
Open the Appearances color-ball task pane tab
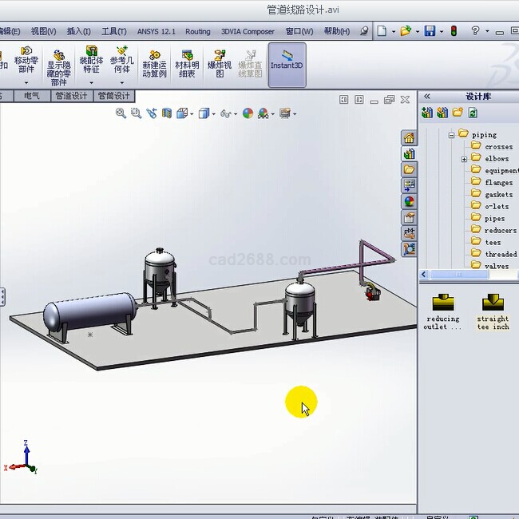click(409, 201)
